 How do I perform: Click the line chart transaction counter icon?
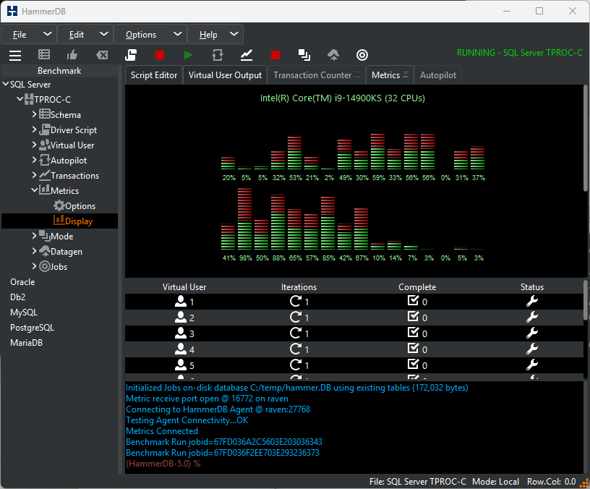247,55
